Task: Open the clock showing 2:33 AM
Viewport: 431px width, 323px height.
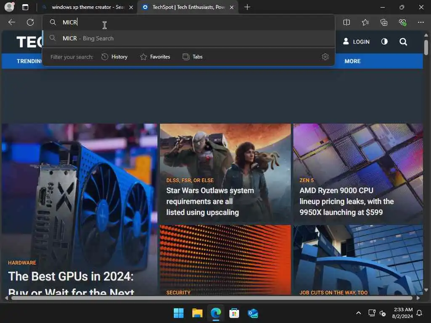Action: pyautogui.click(x=402, y=313)
